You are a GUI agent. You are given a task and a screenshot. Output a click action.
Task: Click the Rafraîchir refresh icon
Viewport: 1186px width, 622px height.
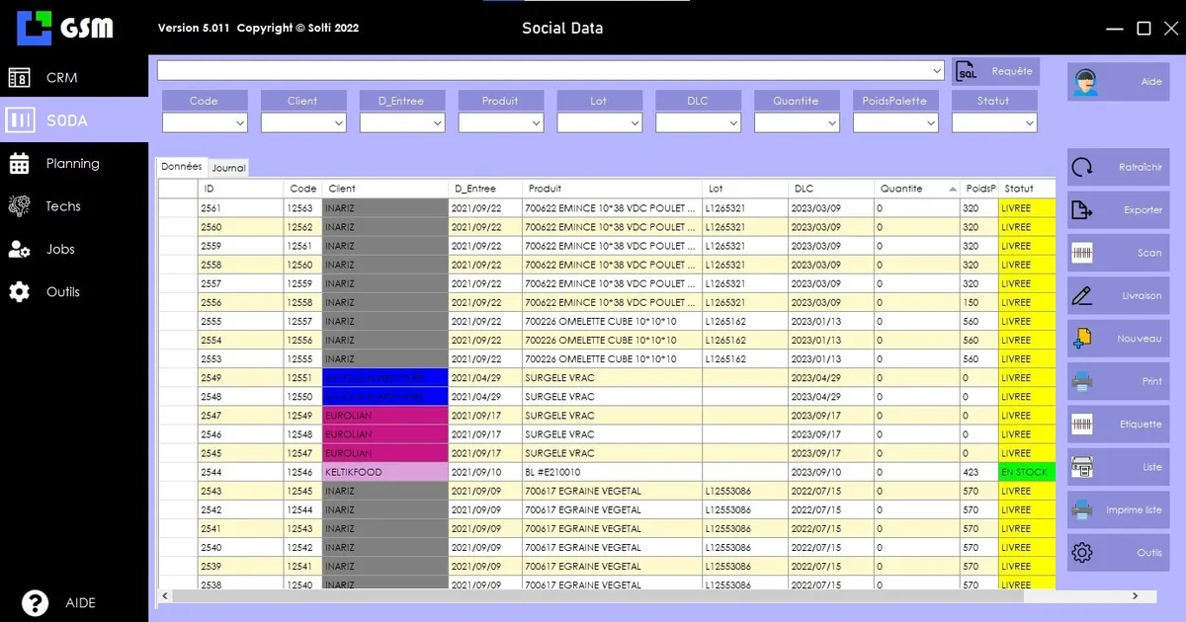1082,168
